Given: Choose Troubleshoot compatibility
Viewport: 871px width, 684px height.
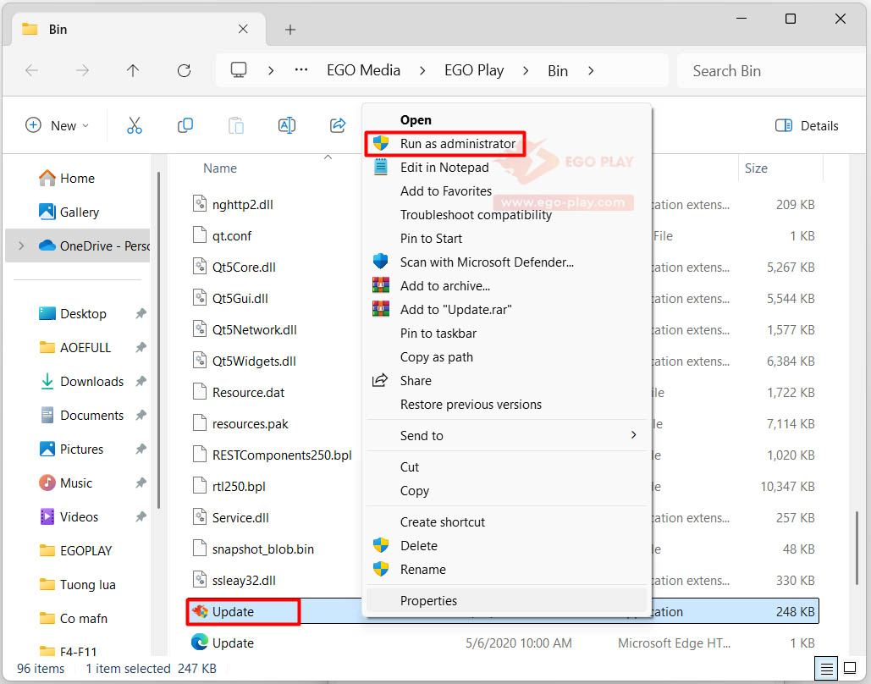Looking at the screenshot, I should click(506, 215).
